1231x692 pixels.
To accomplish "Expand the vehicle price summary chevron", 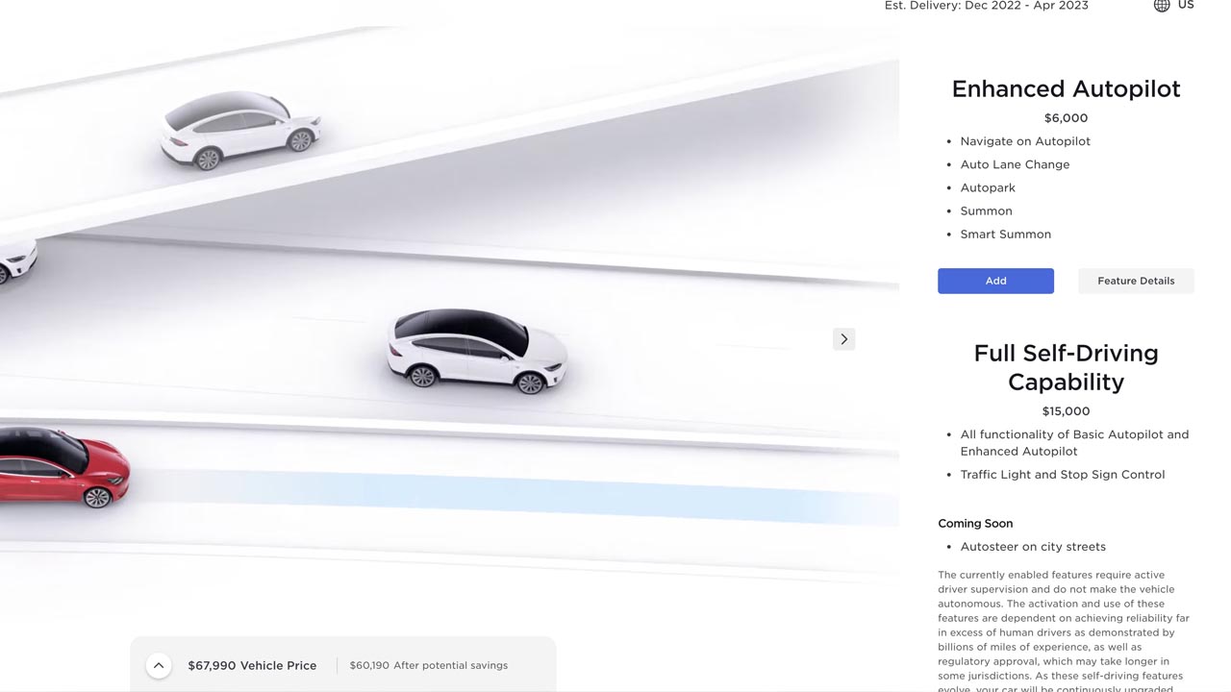I will pyautogui.click(x=159, y=665).
